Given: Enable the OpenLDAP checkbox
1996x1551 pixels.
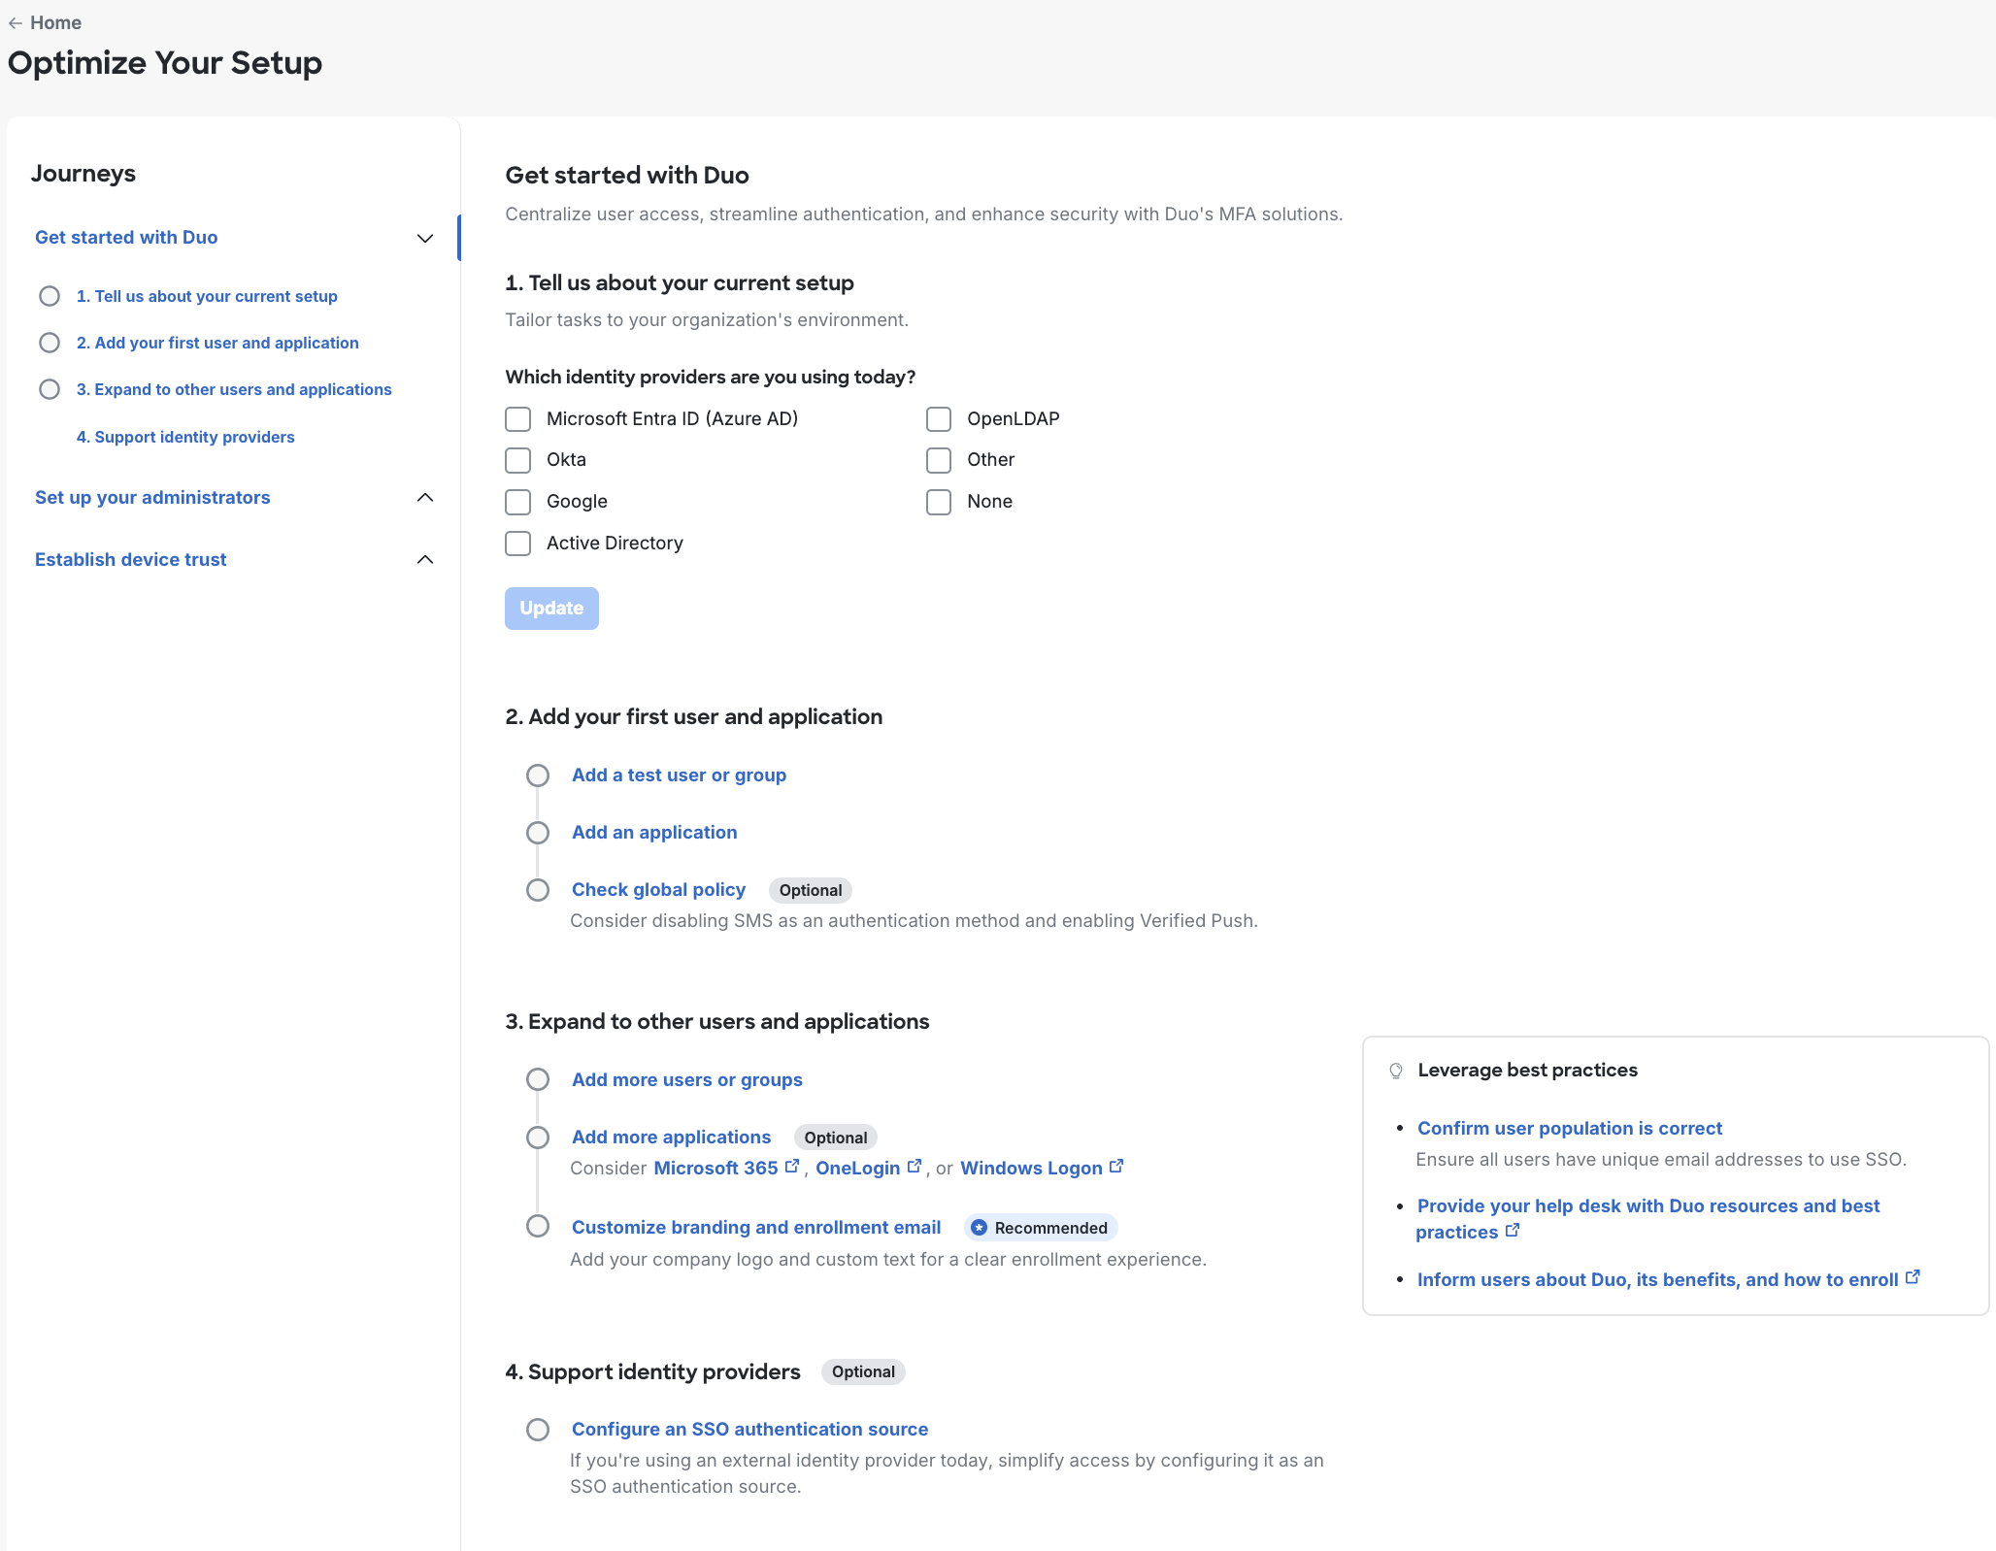Looking at the screenshot, I should (939, 419).
